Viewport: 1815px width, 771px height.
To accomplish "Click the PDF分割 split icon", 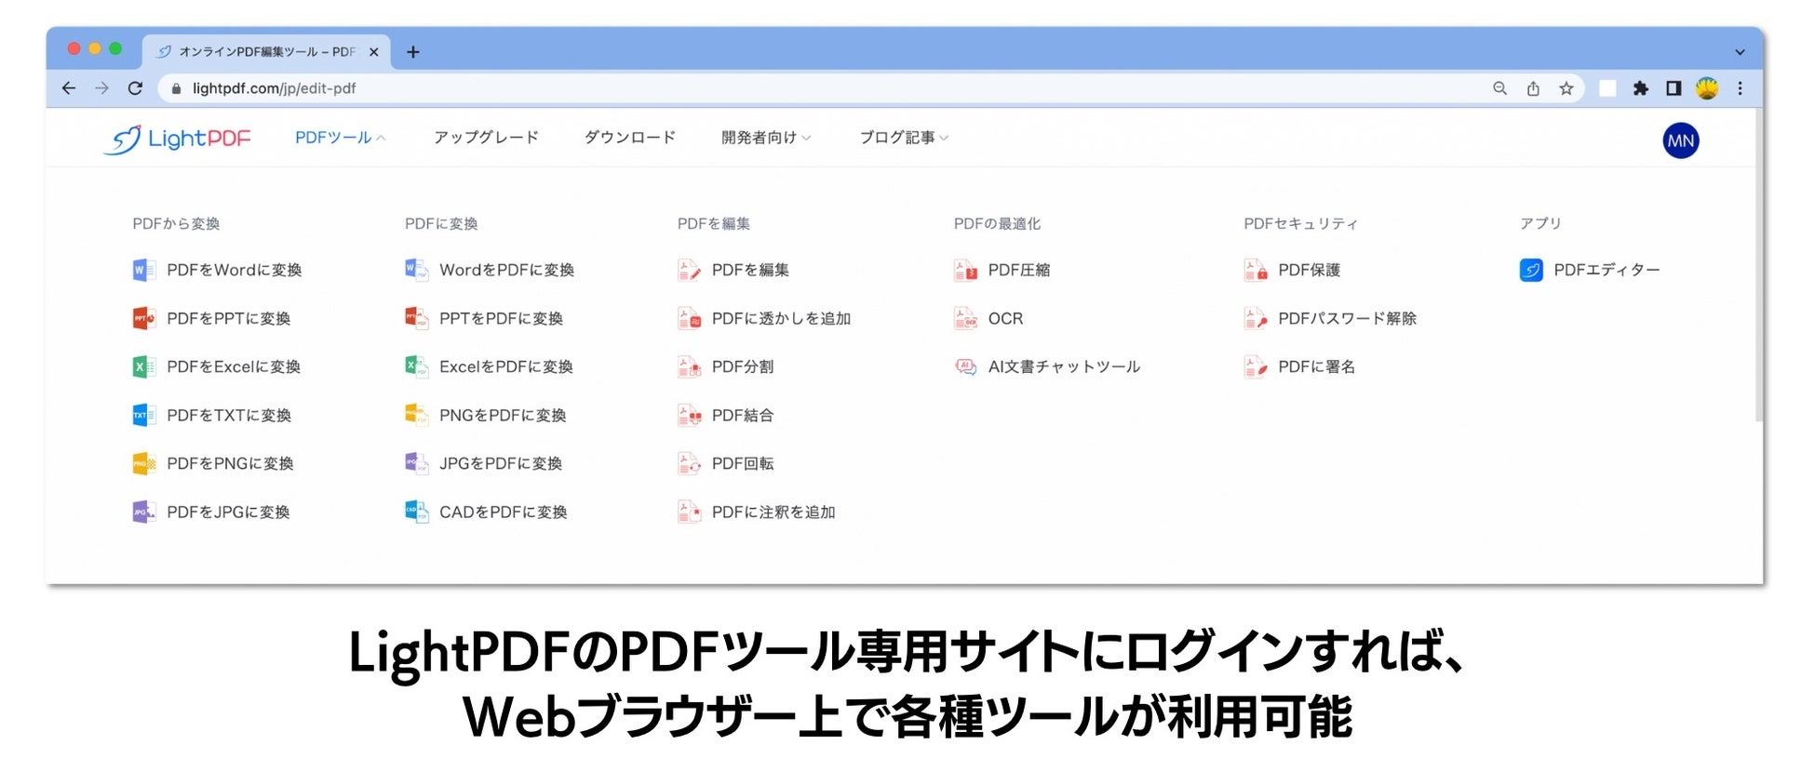I will click(x=689, y=367).
